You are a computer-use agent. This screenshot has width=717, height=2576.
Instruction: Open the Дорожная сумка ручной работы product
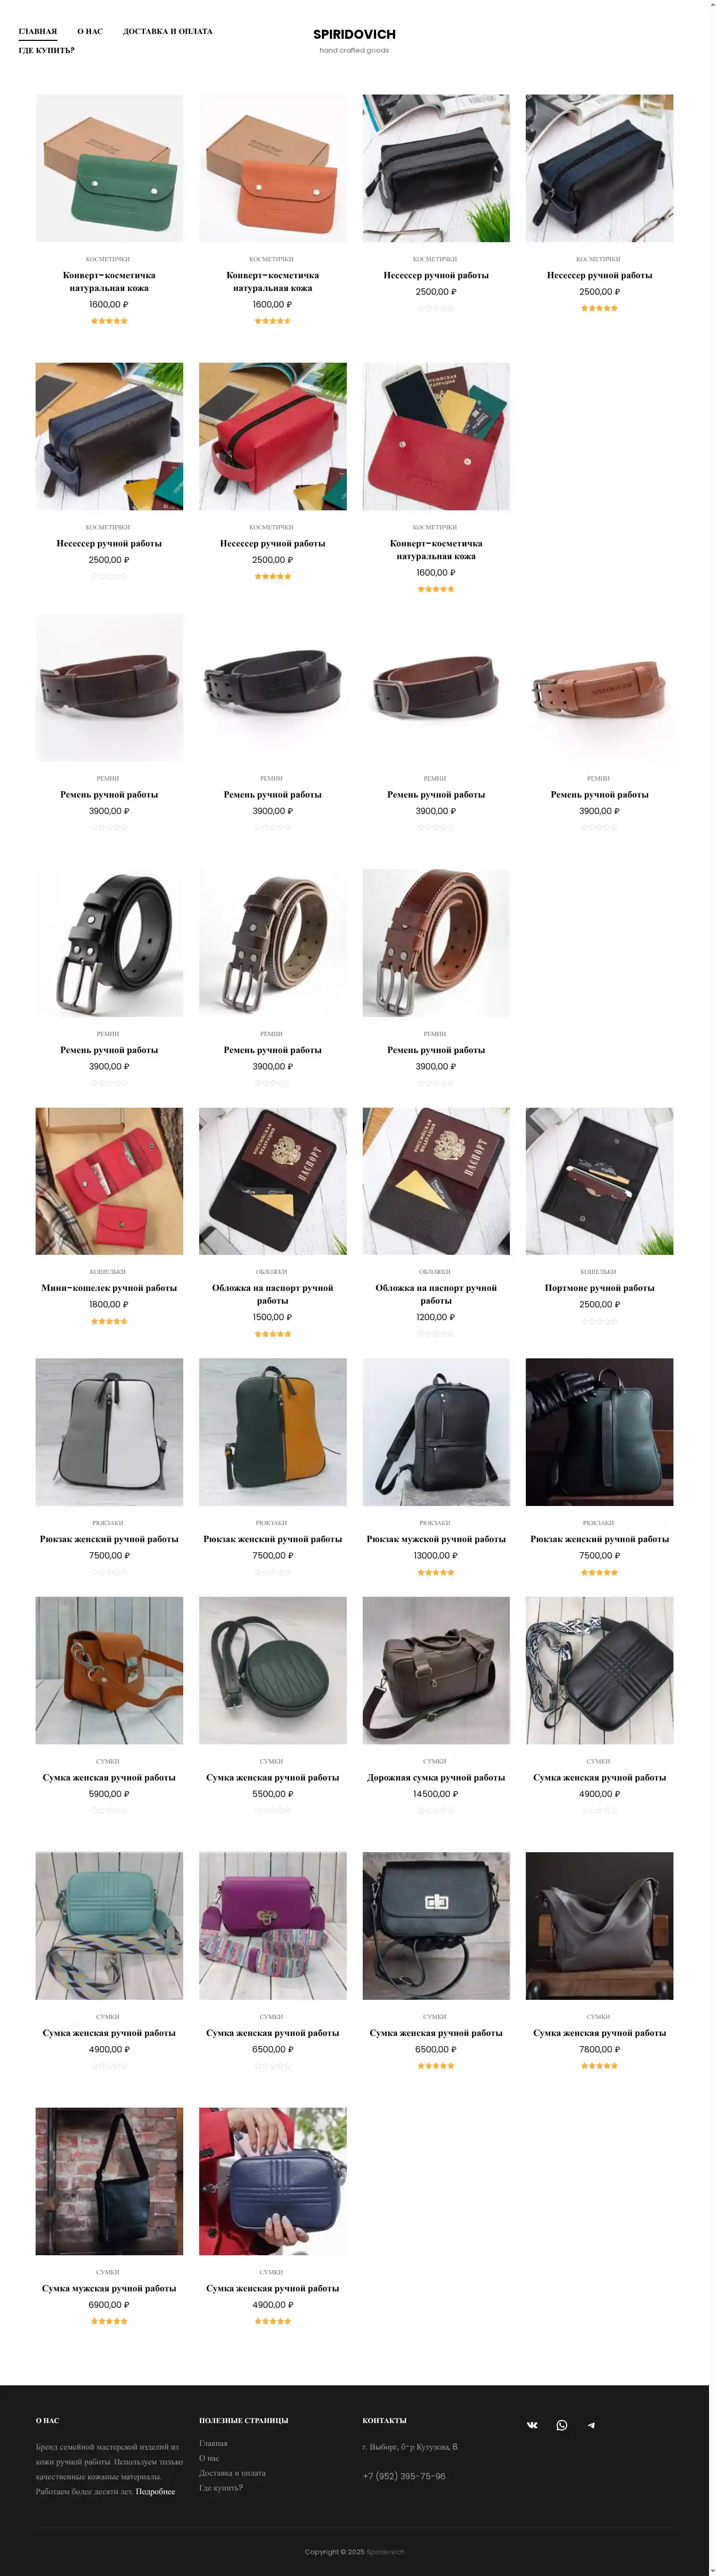436,1778
